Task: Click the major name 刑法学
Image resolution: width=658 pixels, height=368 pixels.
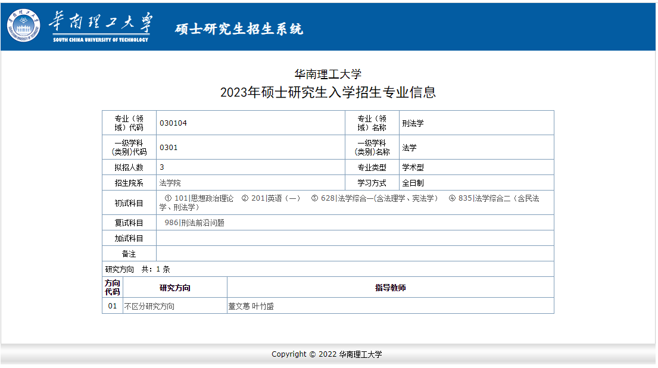Action: click(x=413, y=123)
